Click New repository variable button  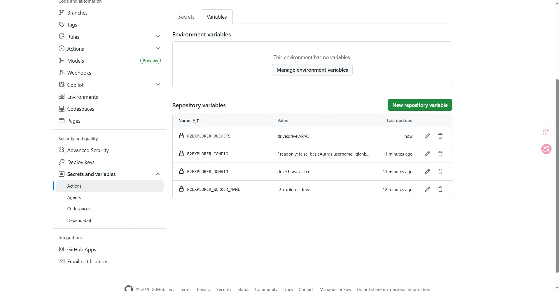click(x=420, y=105)
